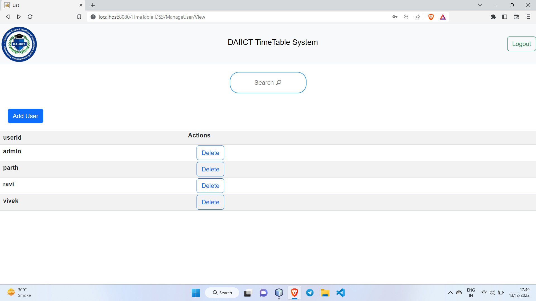Screen dimensions: 536x301
Task: Click the admin userid cell
Action: [x=12, y=151]
